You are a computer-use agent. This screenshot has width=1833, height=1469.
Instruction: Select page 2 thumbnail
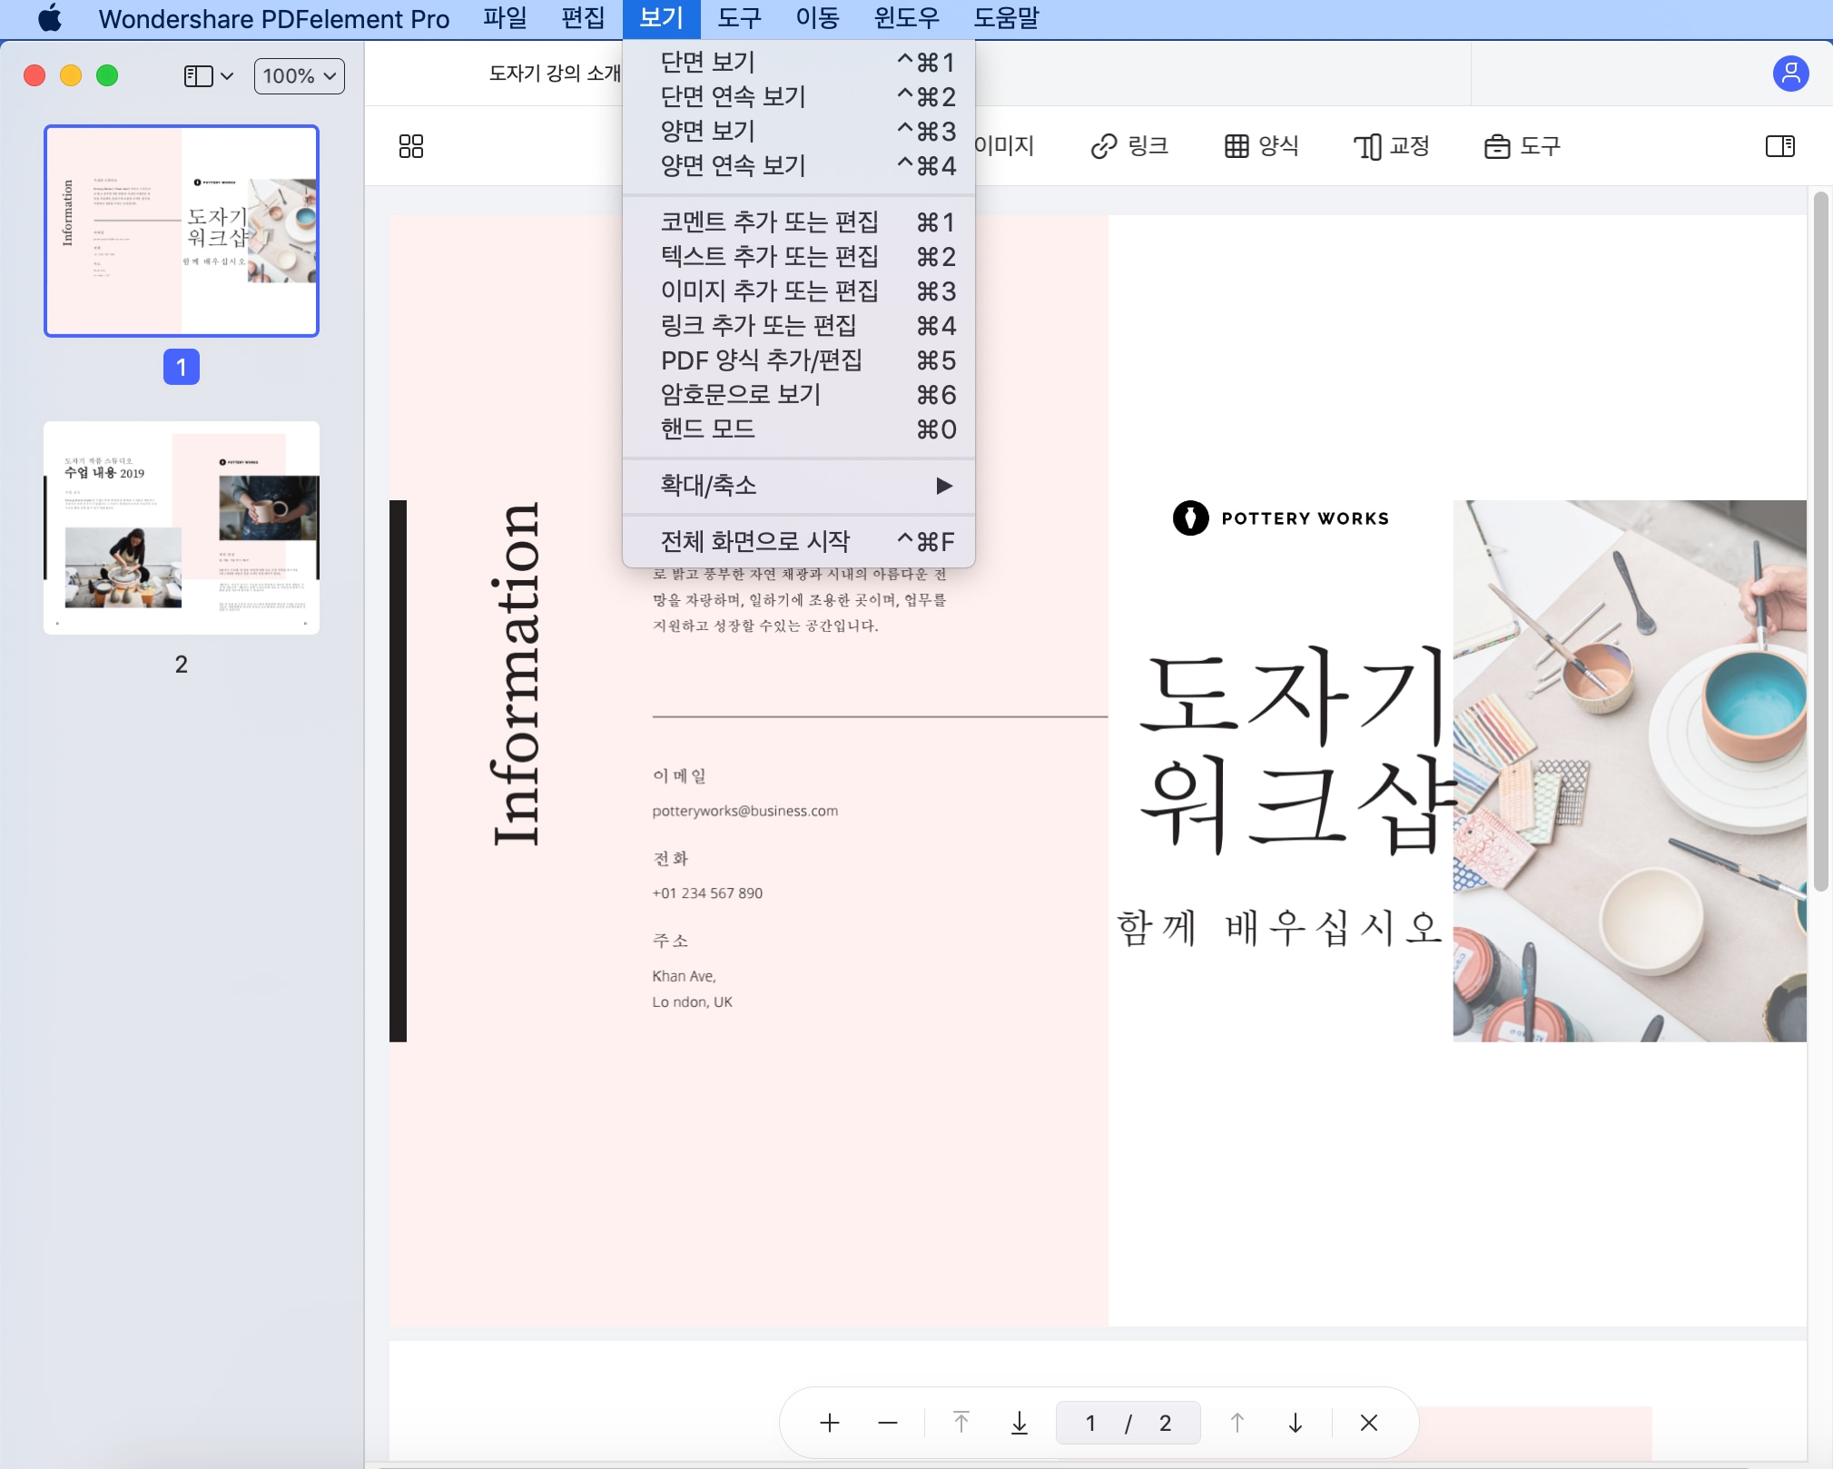182,527
